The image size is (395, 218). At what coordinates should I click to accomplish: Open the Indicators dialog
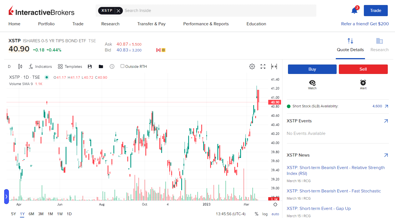click(x=40, y=66)
